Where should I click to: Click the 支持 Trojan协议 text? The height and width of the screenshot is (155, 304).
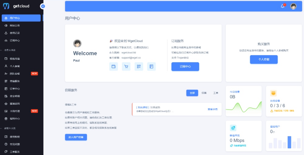coord(180,58)
